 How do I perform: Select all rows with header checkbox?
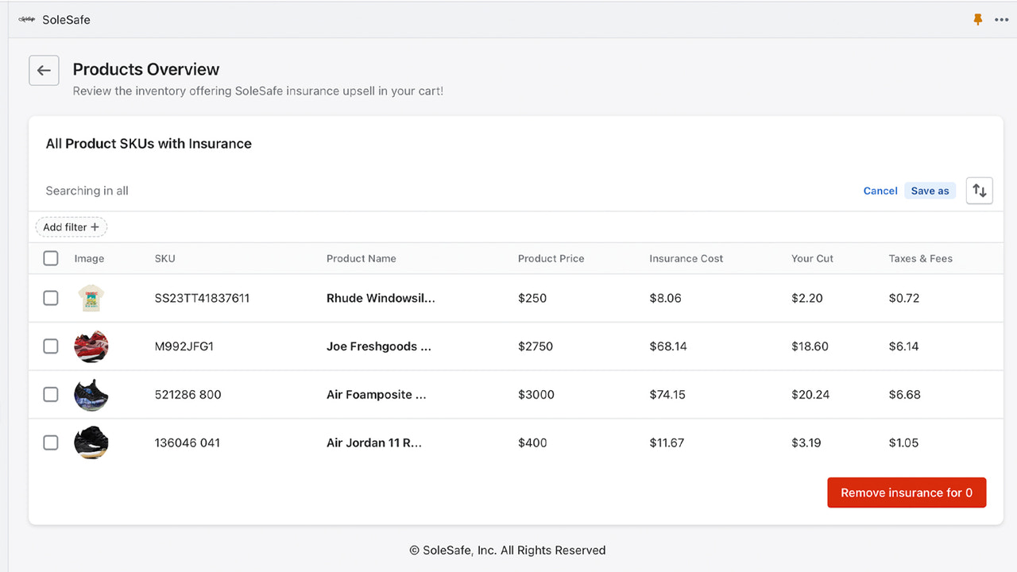50,257
